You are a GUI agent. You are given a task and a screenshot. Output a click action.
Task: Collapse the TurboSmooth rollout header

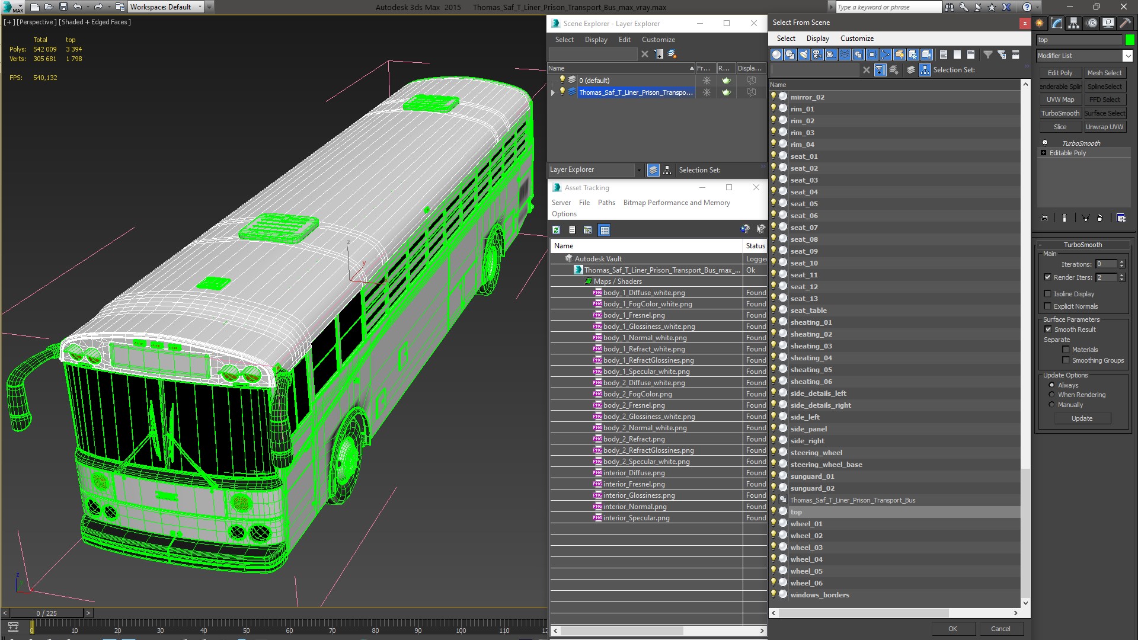pyautogui.click(x=1082, y=245)
